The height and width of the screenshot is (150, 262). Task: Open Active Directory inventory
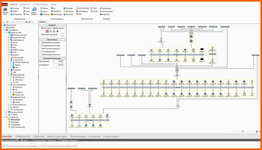(83, 8)
